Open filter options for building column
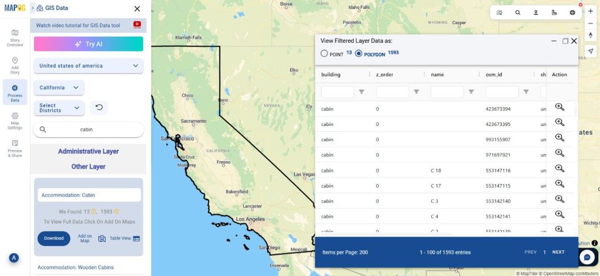The width and height of the screenshot is (600, 276). click(x=362, y=91)
